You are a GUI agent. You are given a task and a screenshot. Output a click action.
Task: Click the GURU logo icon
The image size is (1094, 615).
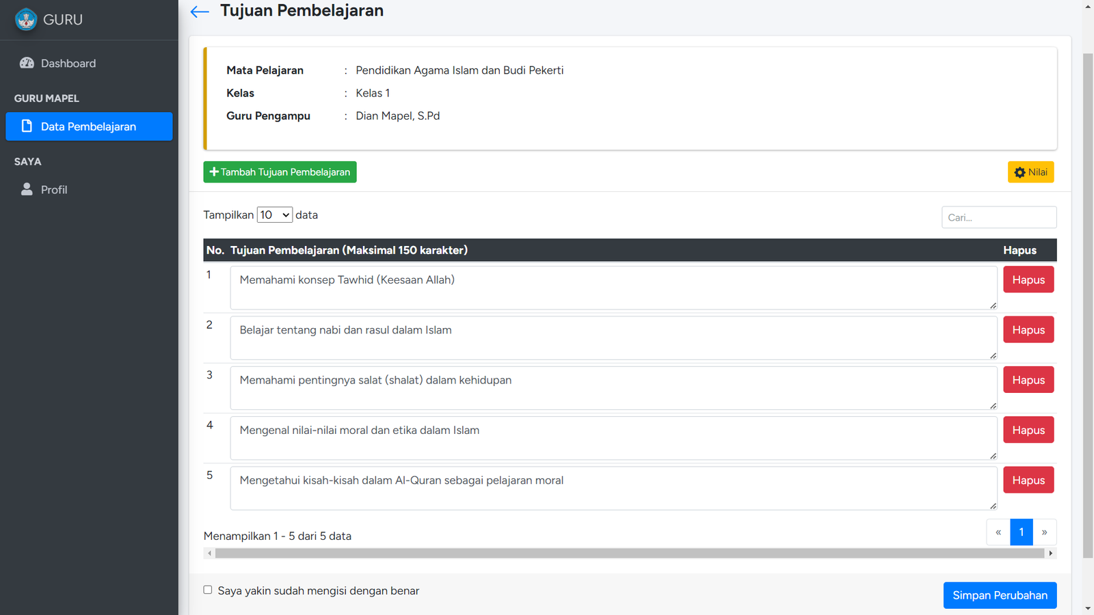tap(26, 20)
